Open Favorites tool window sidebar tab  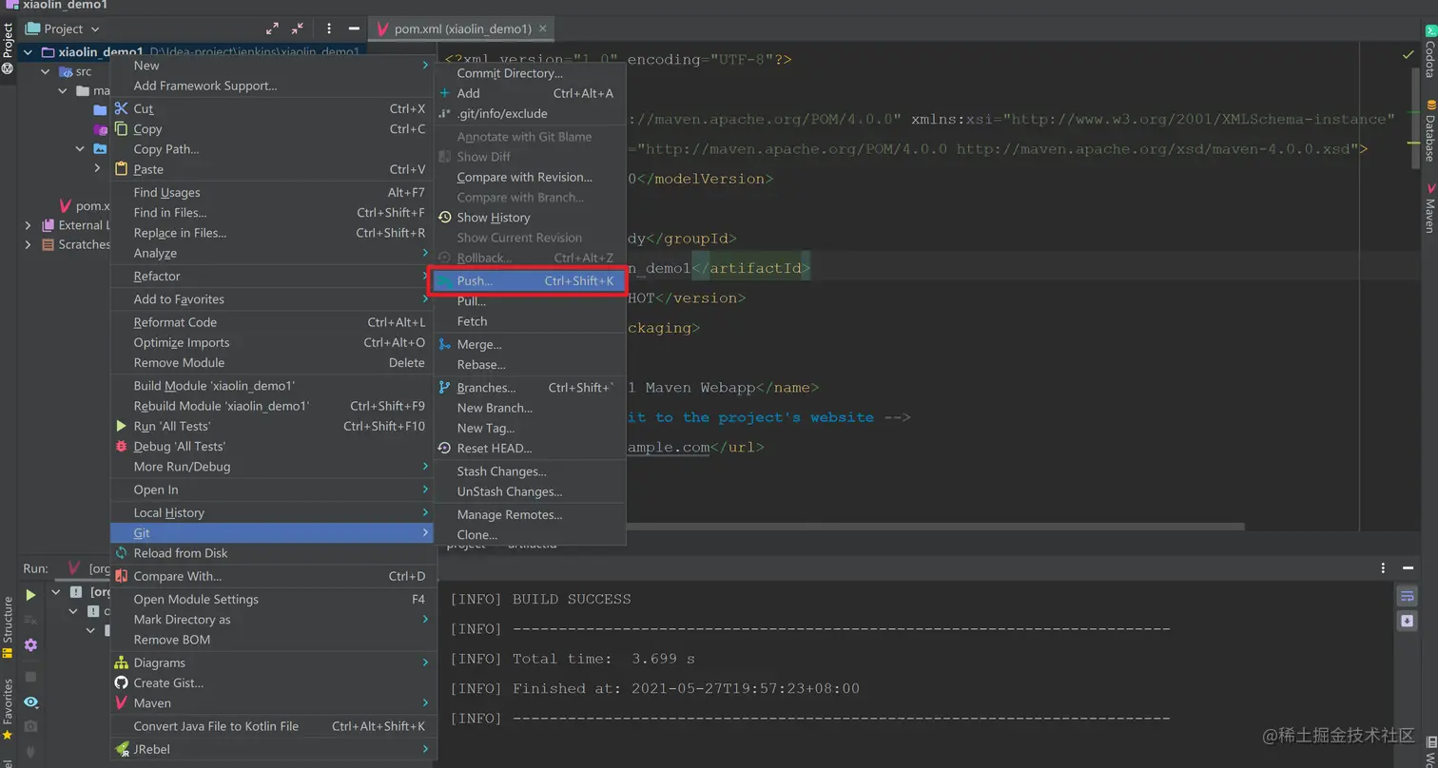(8, 709)
